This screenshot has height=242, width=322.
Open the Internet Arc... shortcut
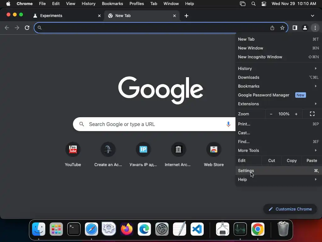point(178,154)
